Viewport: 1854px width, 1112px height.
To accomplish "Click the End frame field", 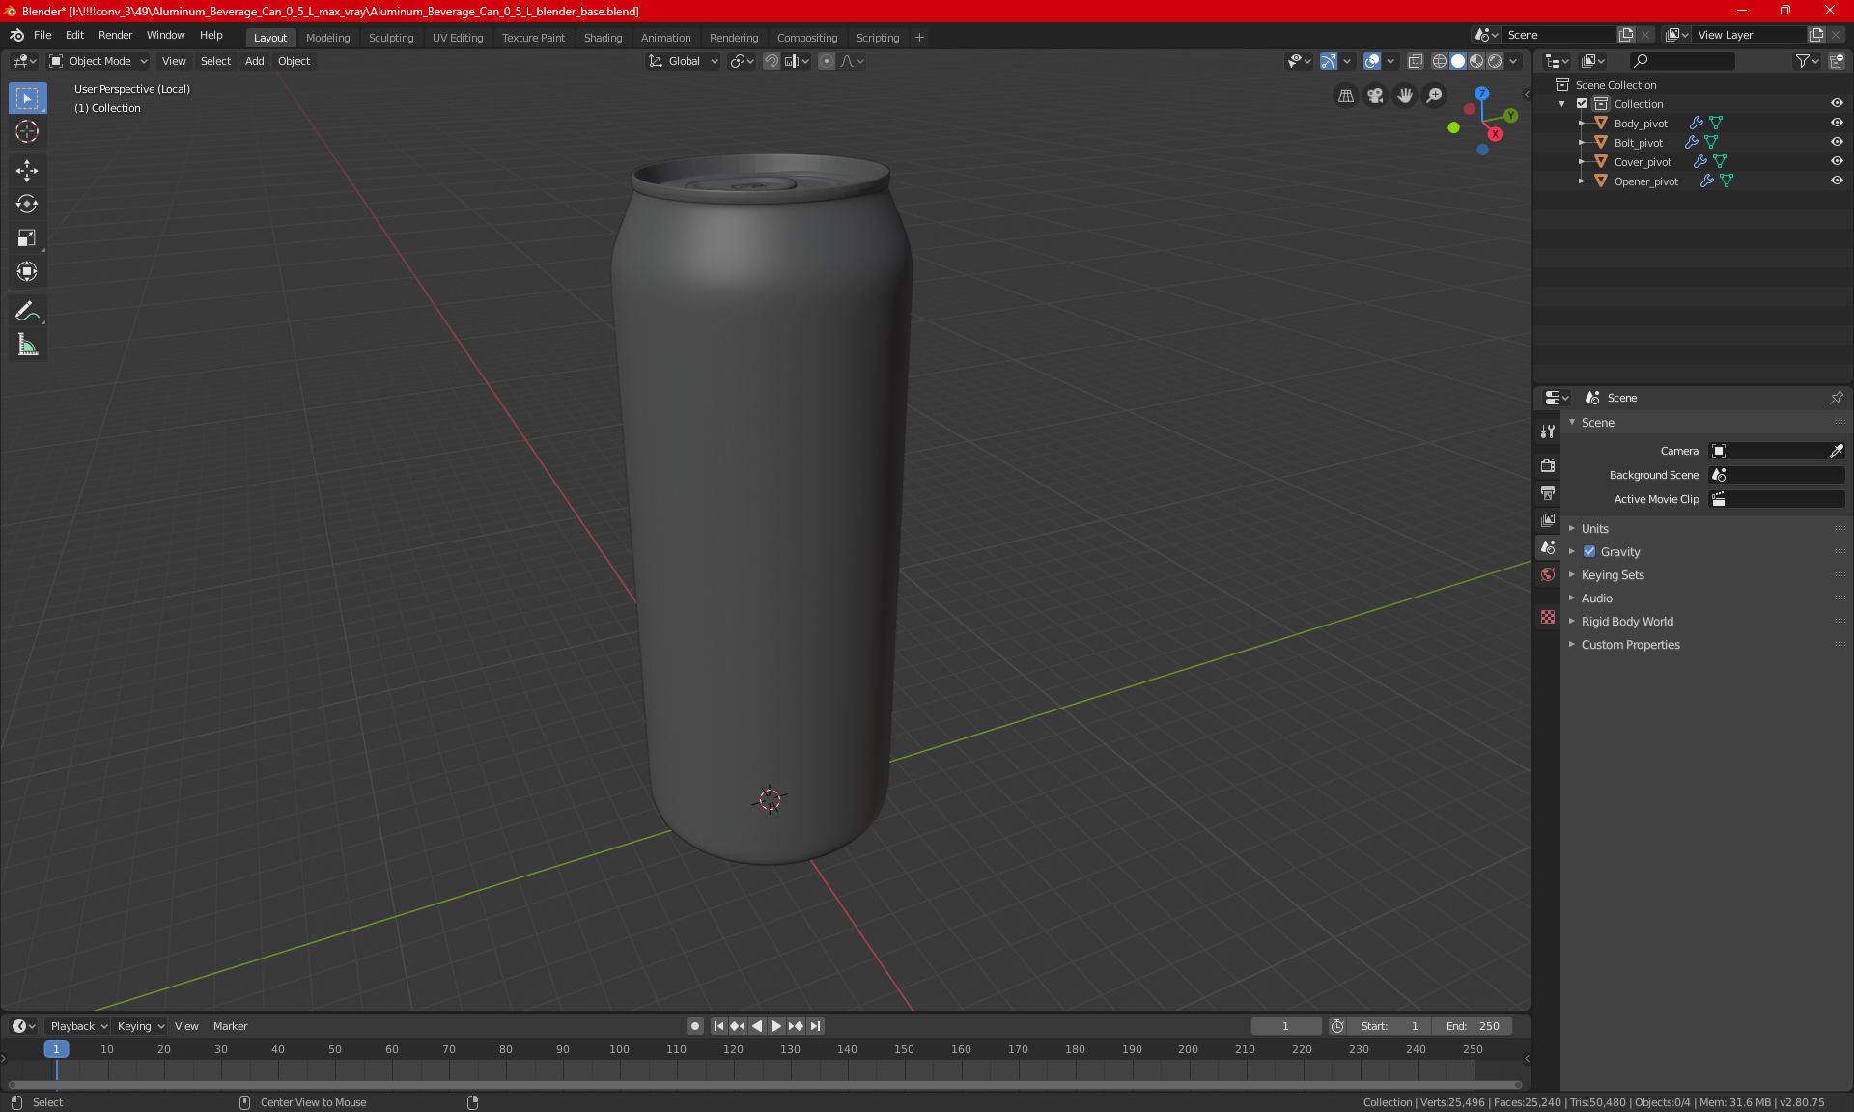I will [1473, 1026].
